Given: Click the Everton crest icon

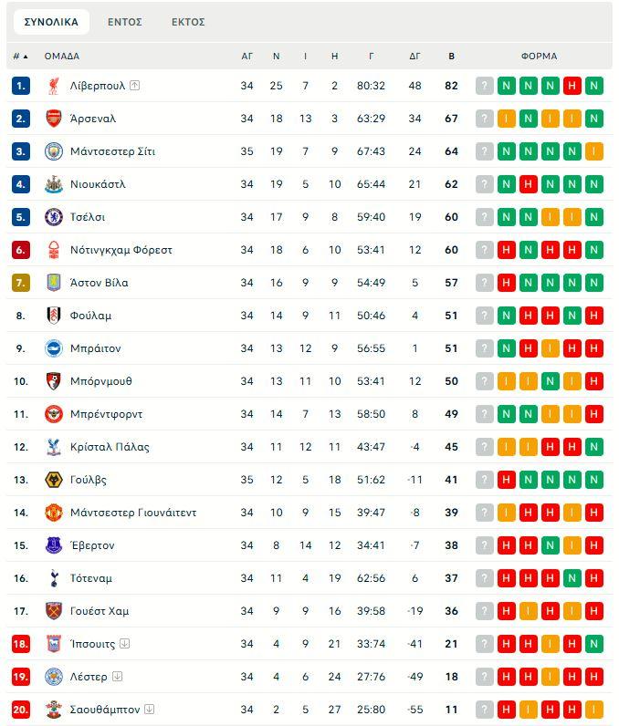Looking at the screenshot, I should [53, 545].
